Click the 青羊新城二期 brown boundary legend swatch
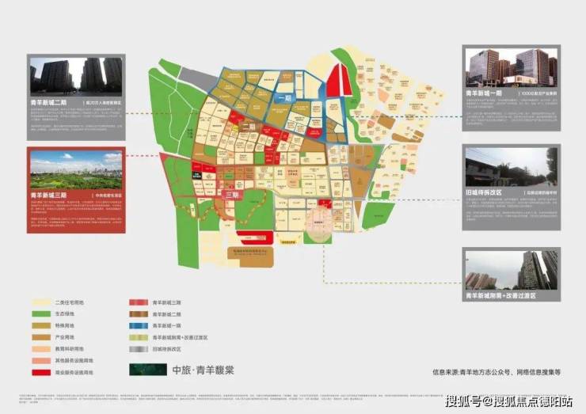This screenshot has height=414, width=586. (x=139, y=313)
